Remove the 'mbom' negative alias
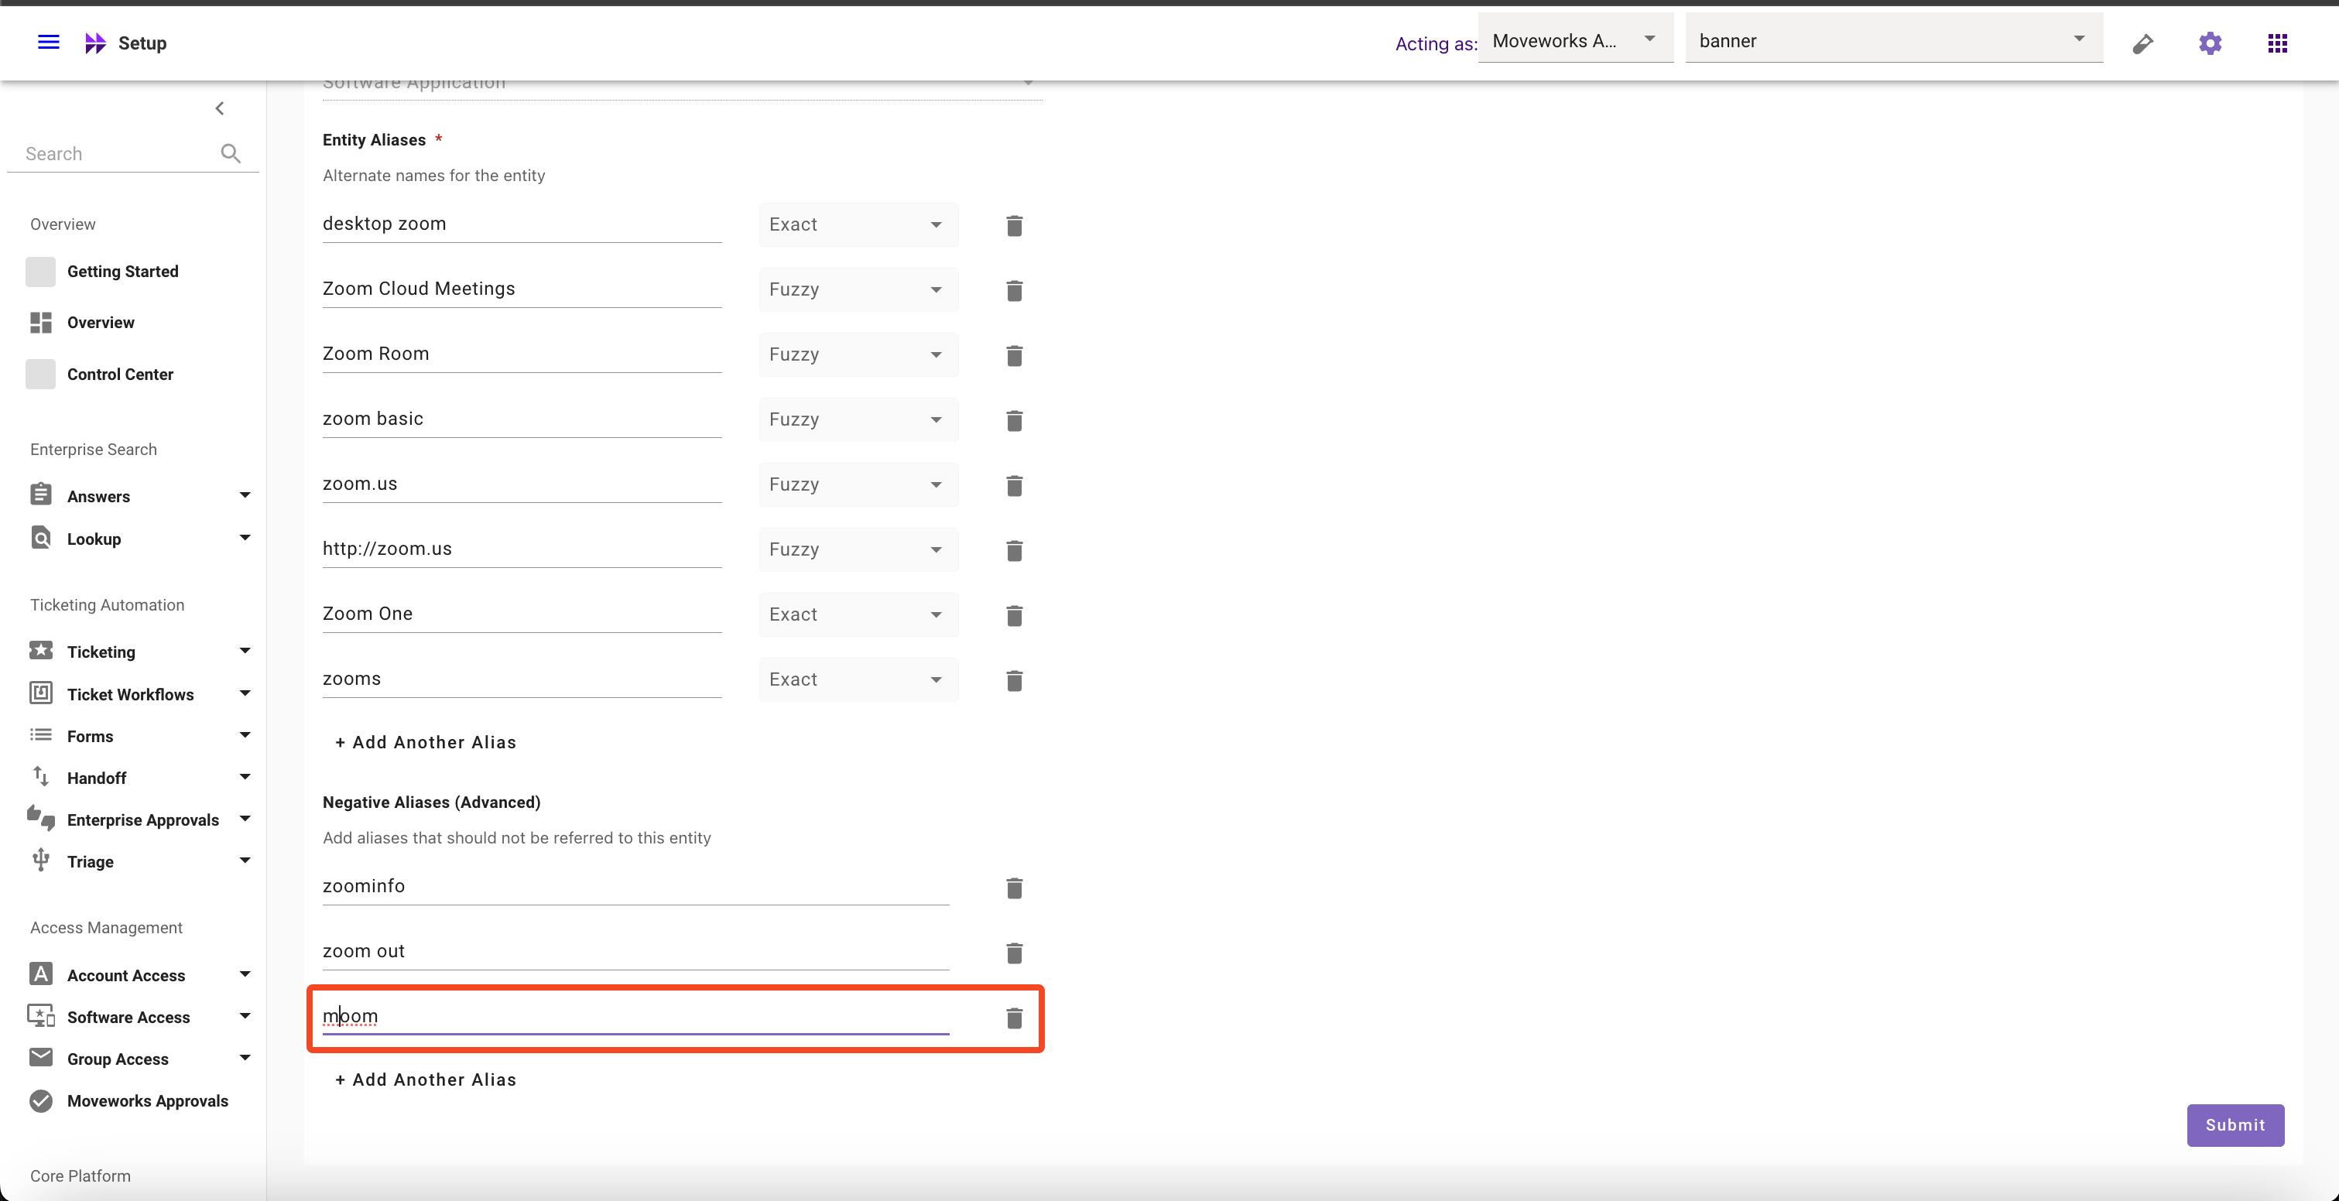2339x1201 pixels. (x=1014, y=1018)
